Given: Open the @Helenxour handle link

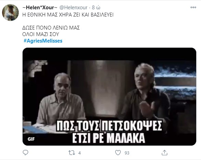Looking at the screenshot, I should [x=74, y=8].
